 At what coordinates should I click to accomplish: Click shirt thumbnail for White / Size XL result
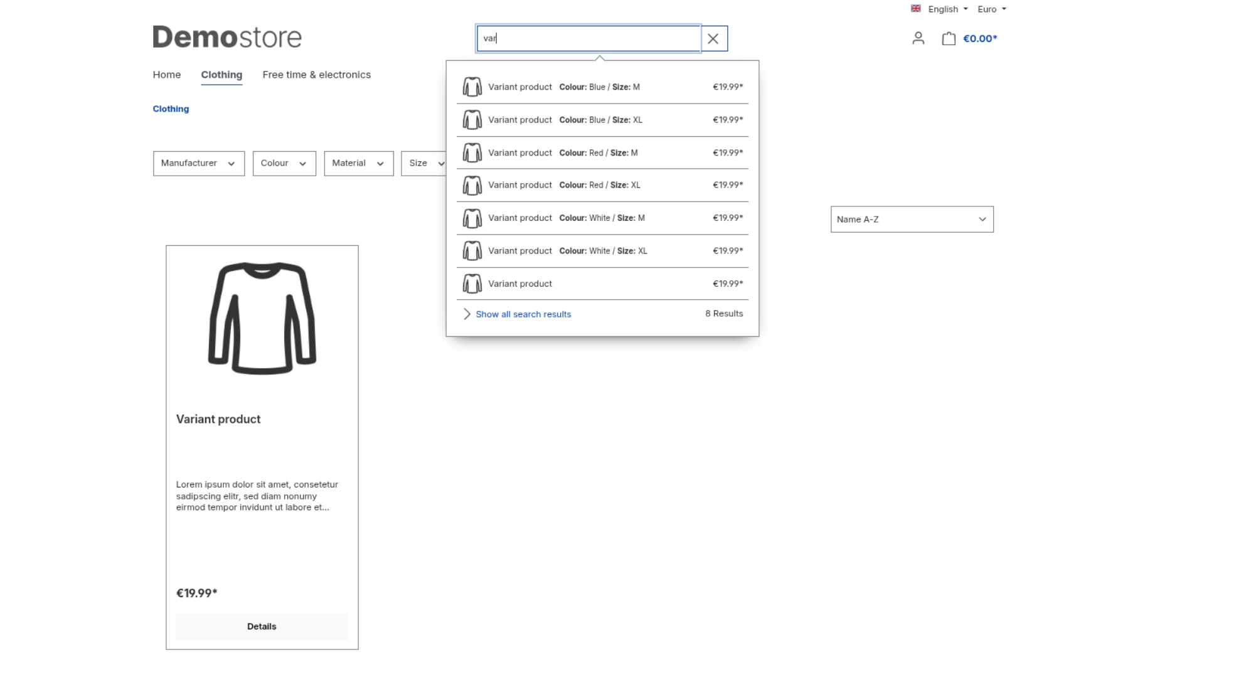472,251
